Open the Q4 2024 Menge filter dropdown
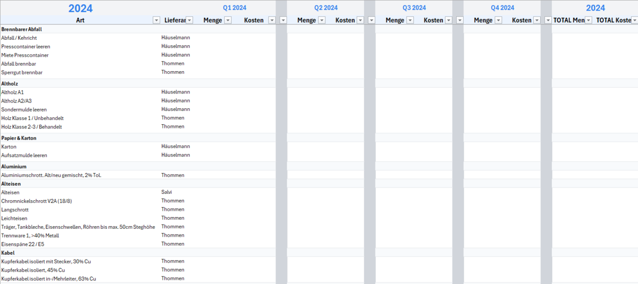The width and height of the screenshot is (638, 284). (x=498, y=20)
